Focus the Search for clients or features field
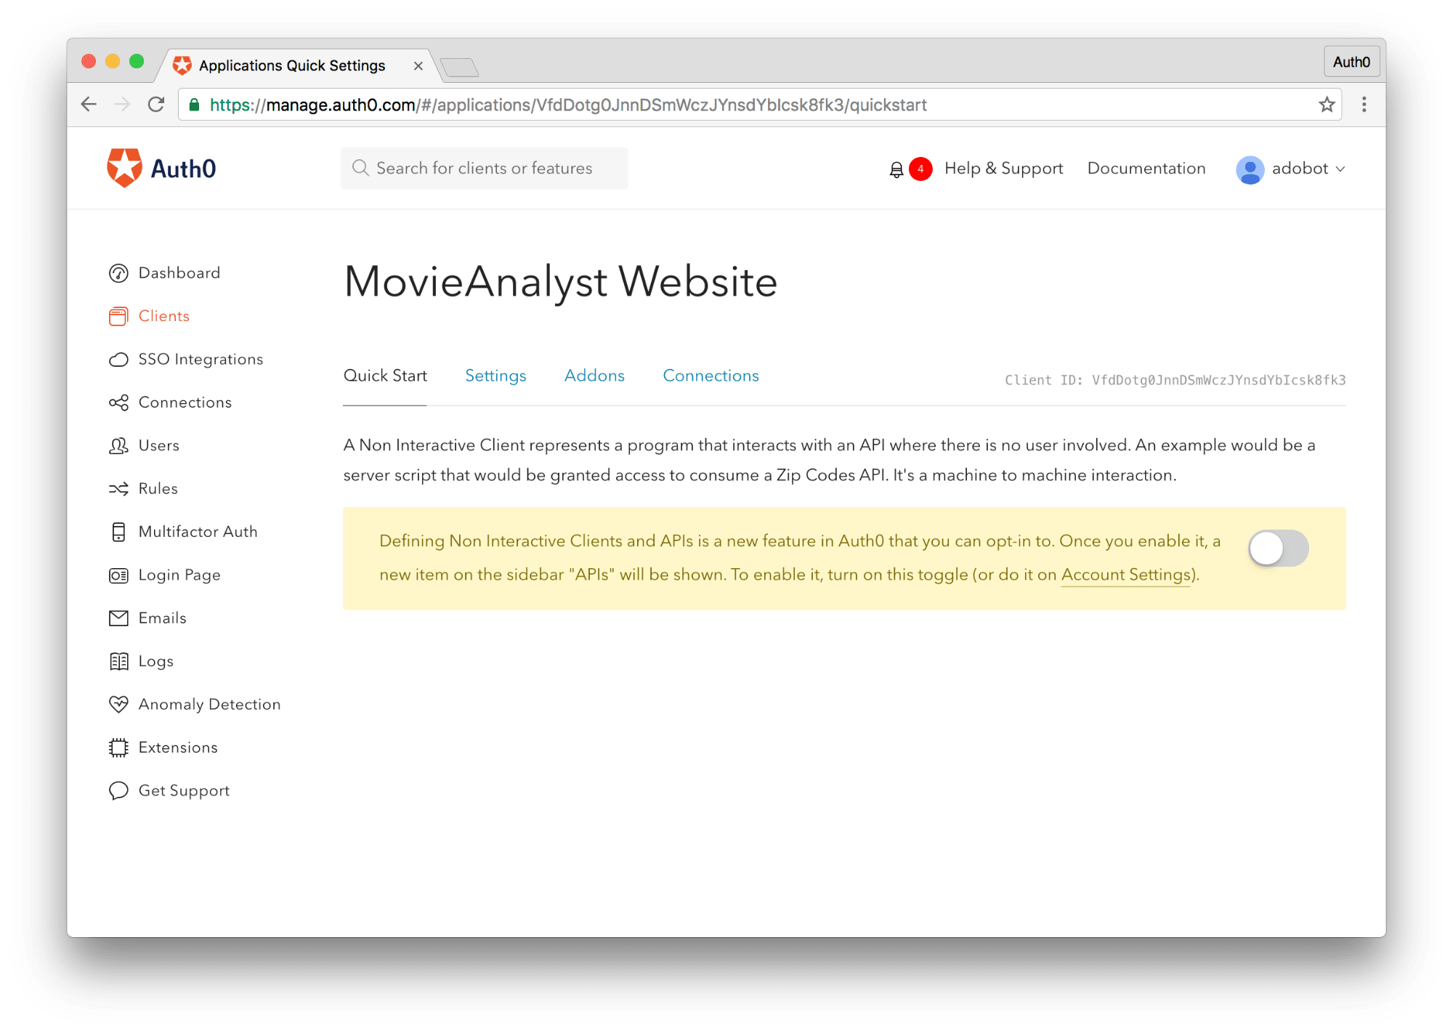 (x=484, y=168)
